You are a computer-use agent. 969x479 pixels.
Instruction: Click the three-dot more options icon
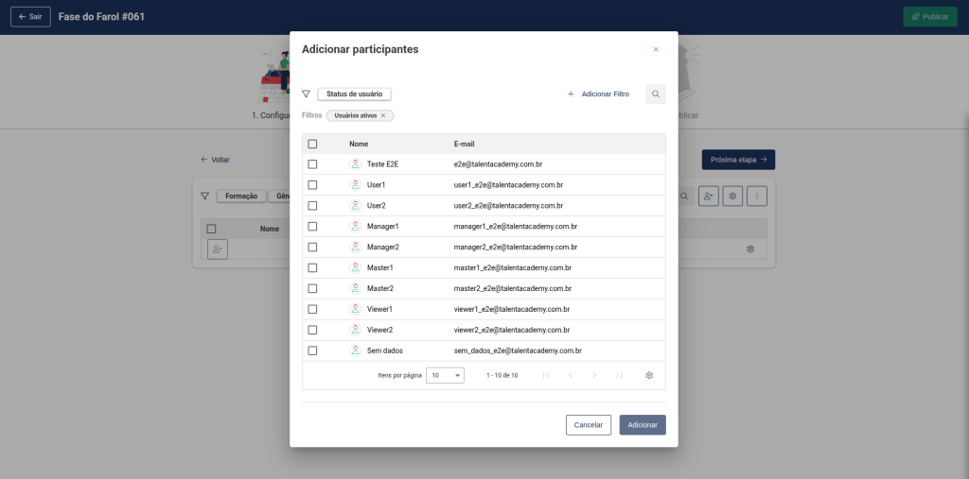click(756, 197)
